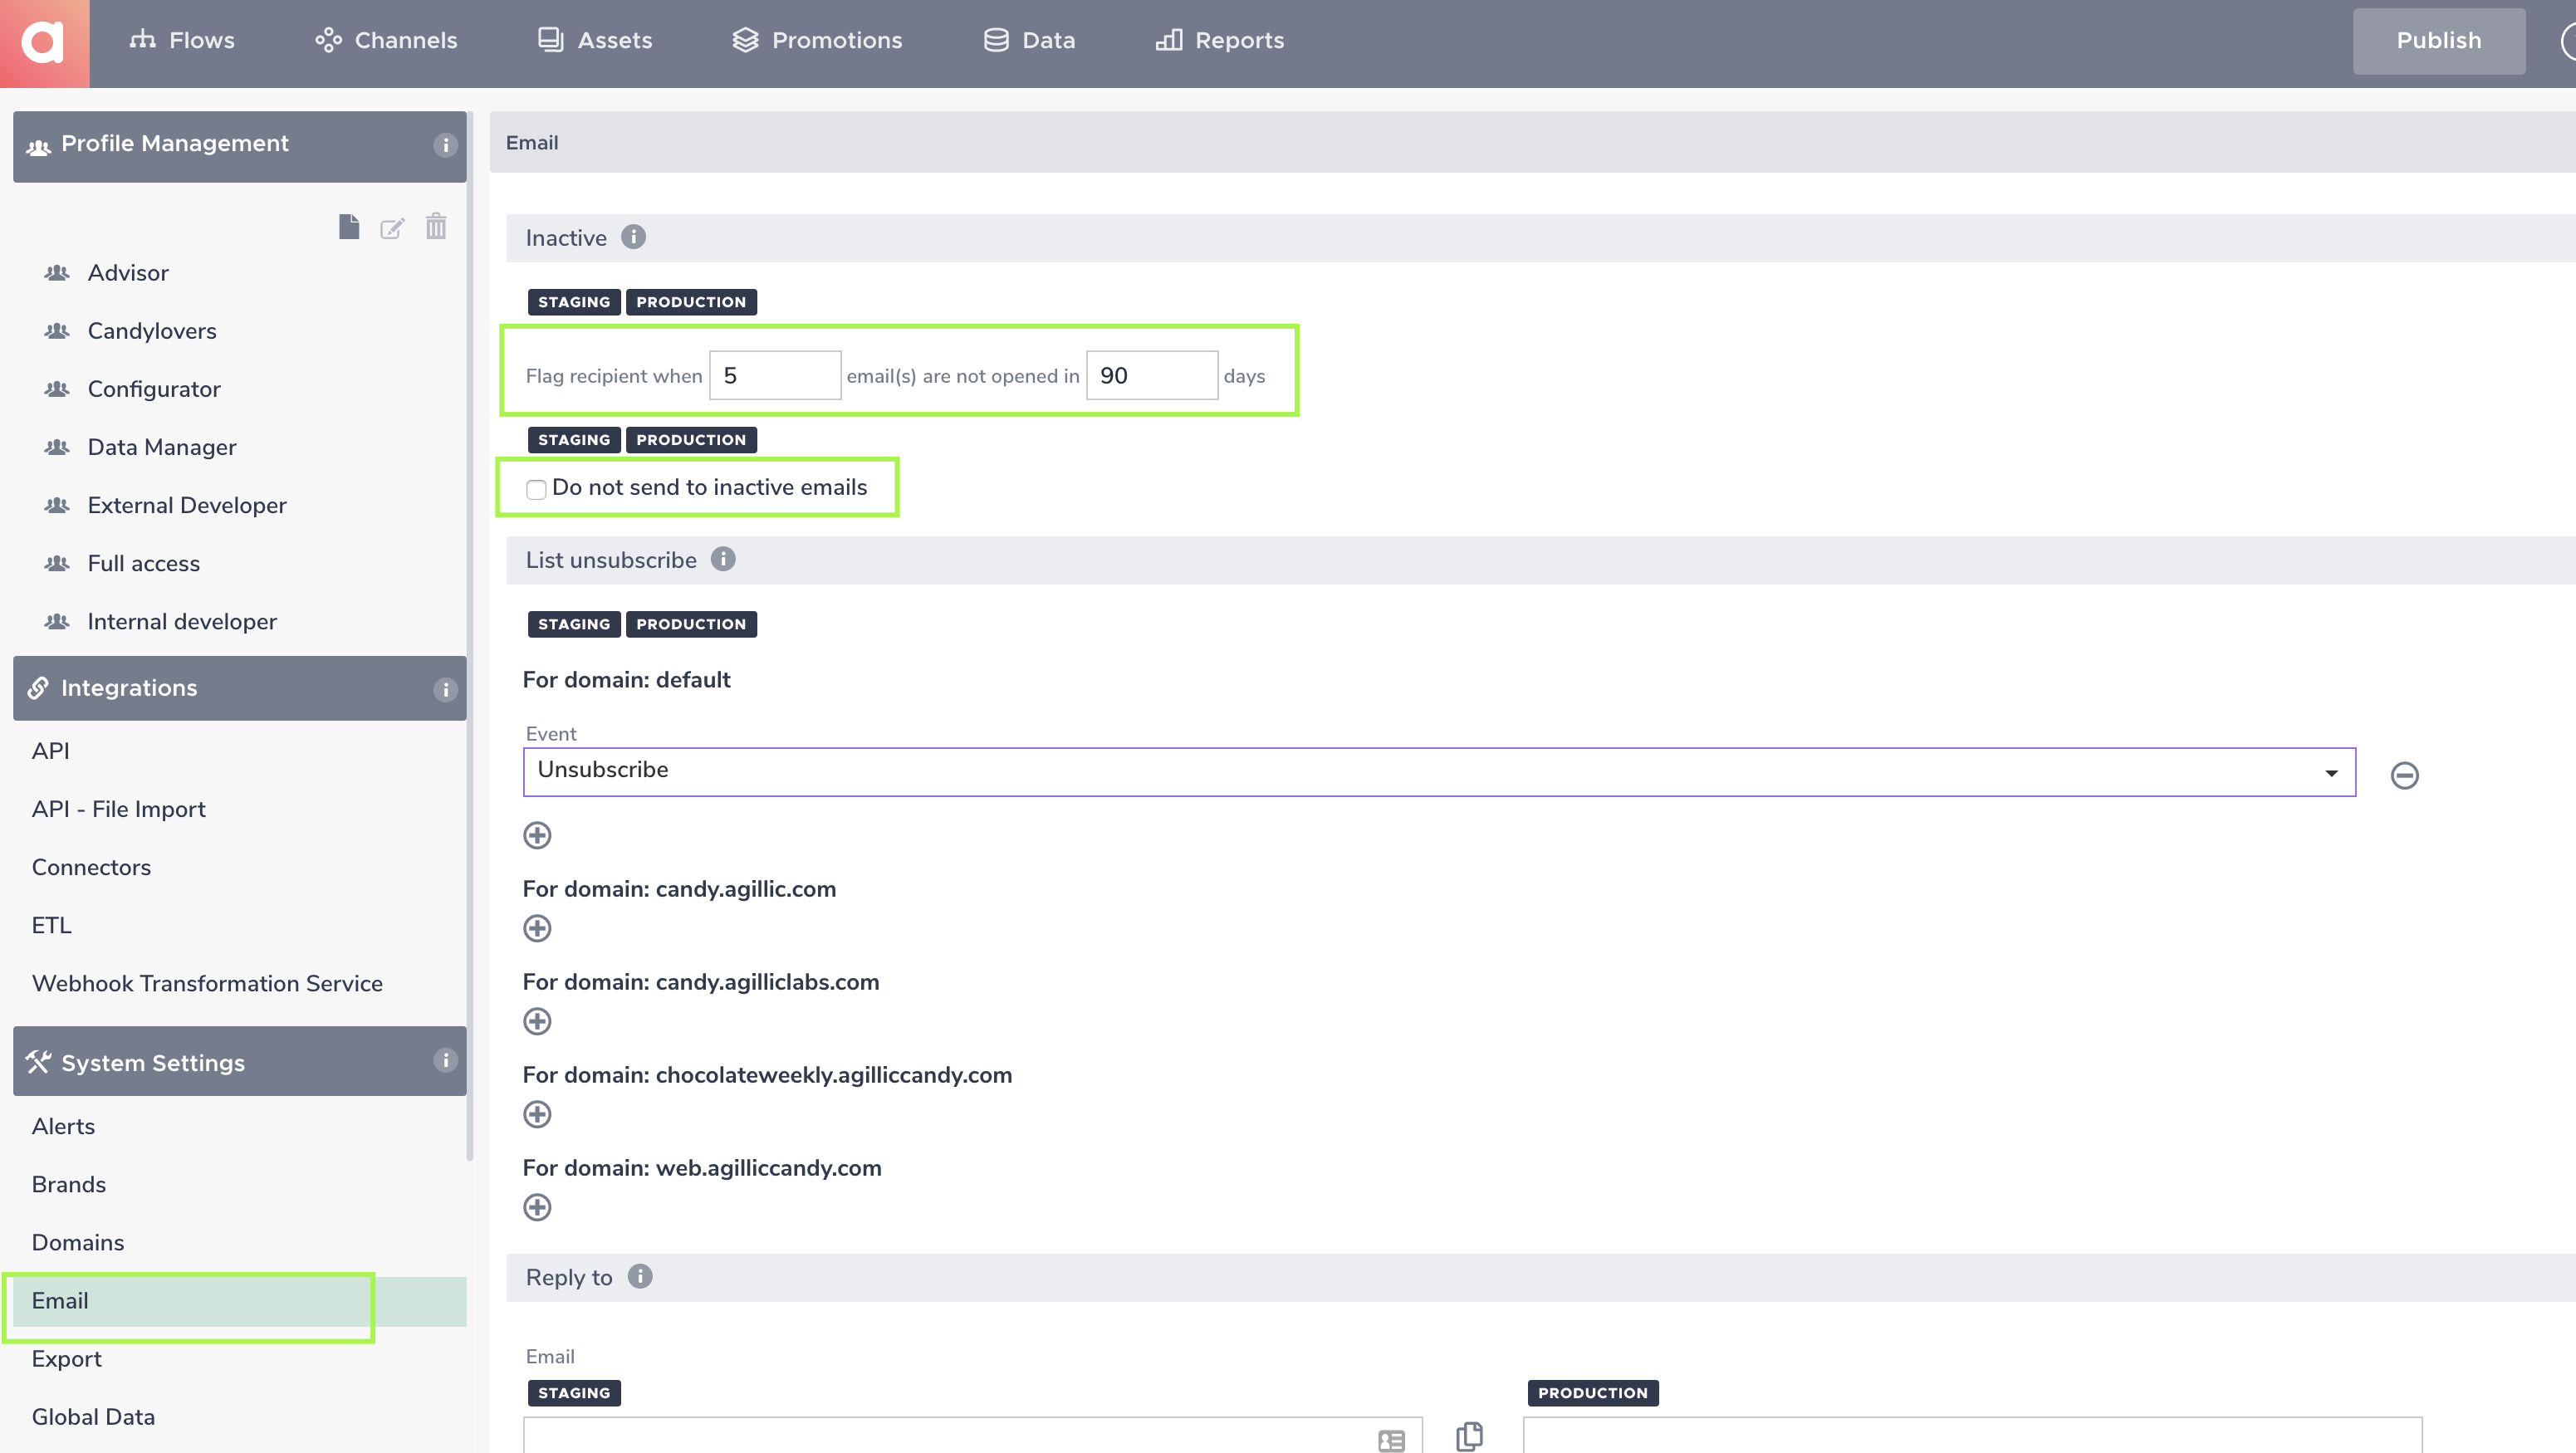Click the System Settings panel header
2576x1453 pixels.
coord(239,1061)
